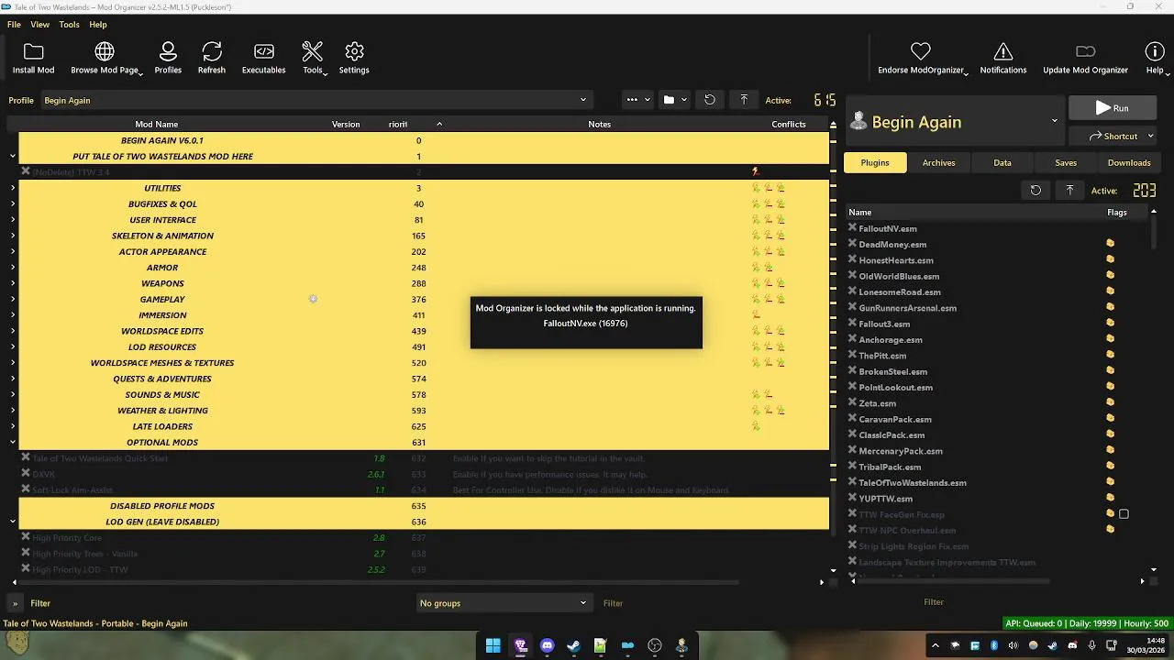This screenshot has width=1174, height=660.
Task: Open the OBS icon on the taskbar
Action: (655, 646)
